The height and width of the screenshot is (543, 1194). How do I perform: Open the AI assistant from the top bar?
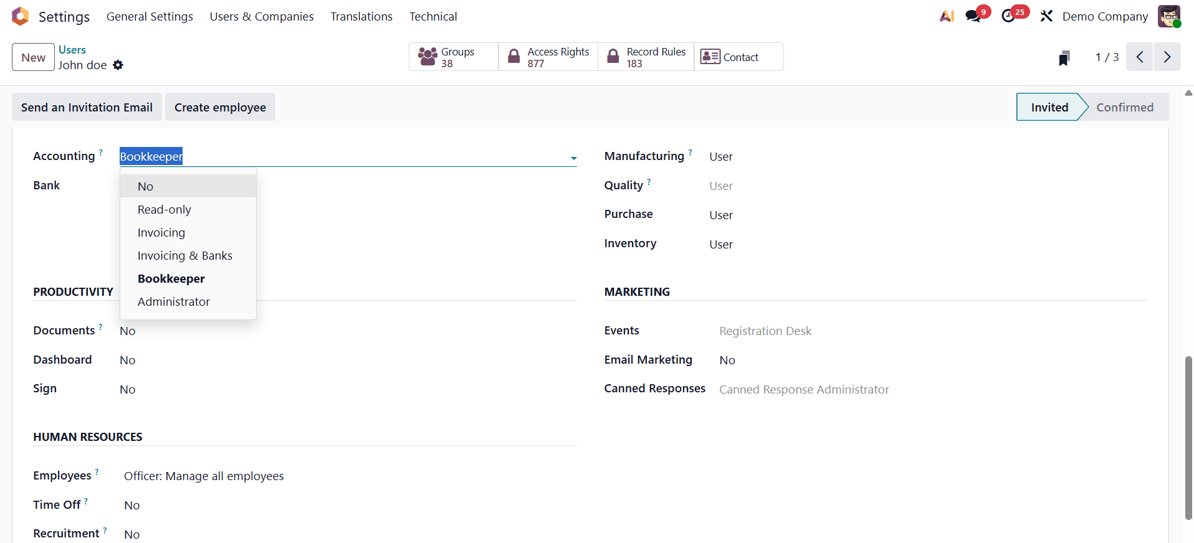pyautogui.click(x=946, y=16)
